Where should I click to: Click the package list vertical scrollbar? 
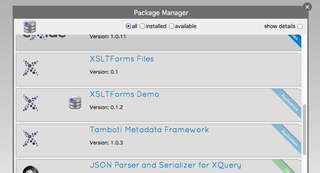(305, 129)
